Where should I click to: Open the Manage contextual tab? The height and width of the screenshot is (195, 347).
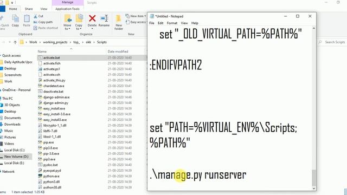tap(67, 2)
